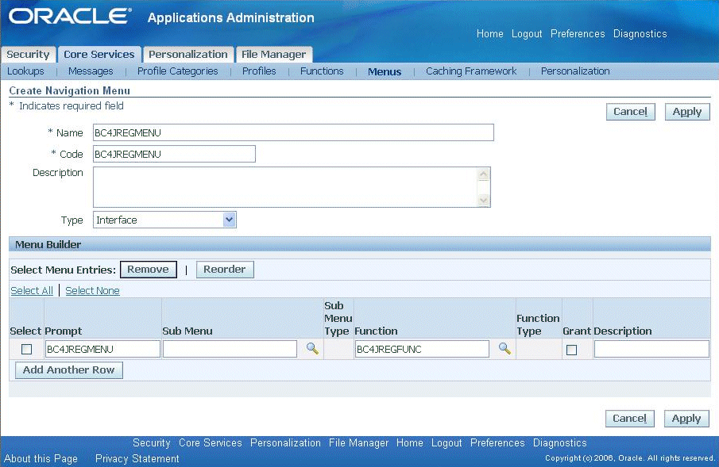
Task: Open Profile Categories subtab
Action: 177,71
